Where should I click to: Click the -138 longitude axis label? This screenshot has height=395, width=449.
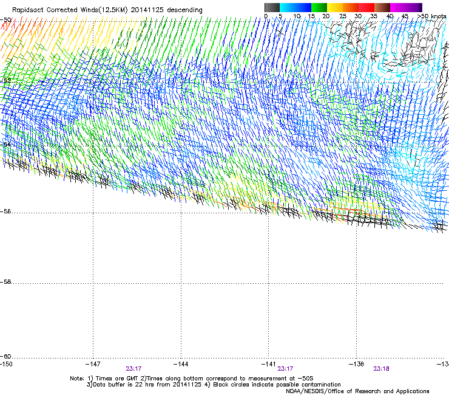(357, 364)
